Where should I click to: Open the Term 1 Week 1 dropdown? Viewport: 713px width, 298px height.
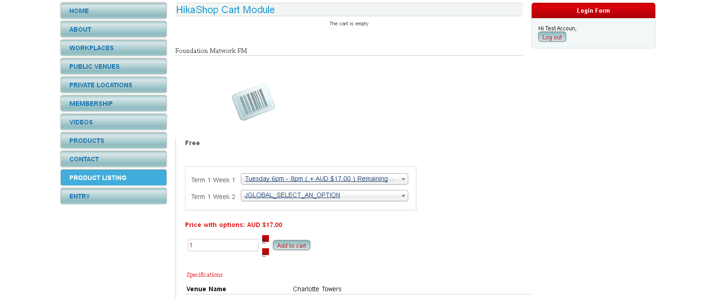coord(324,179)
